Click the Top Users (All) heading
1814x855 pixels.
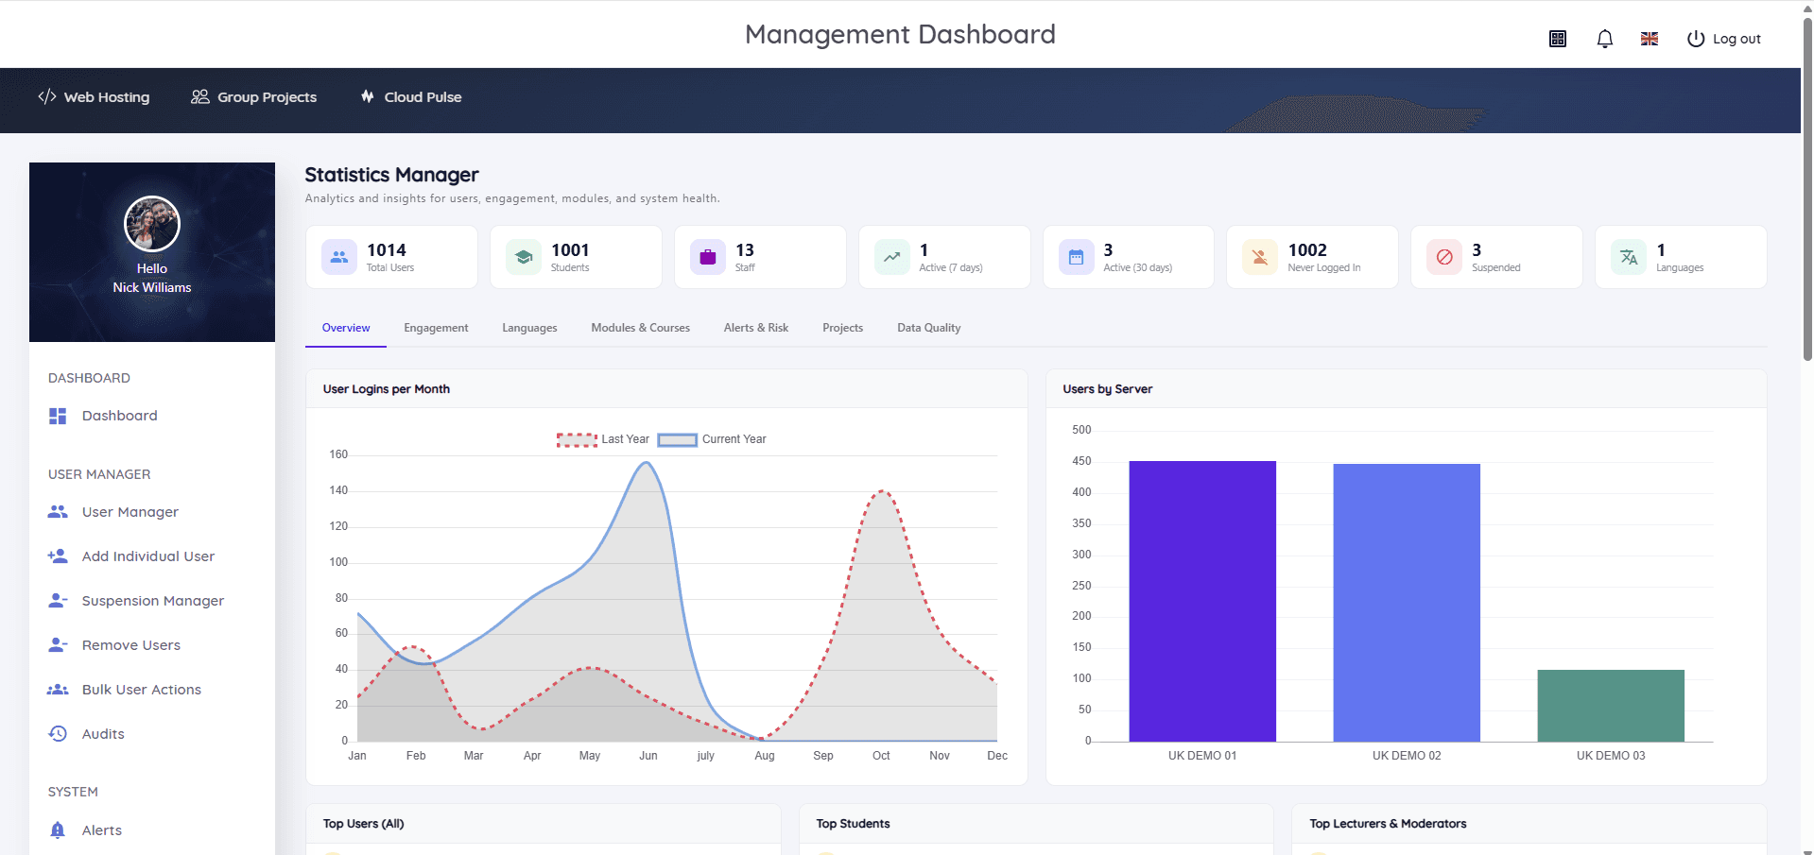(x=364, y=824)
